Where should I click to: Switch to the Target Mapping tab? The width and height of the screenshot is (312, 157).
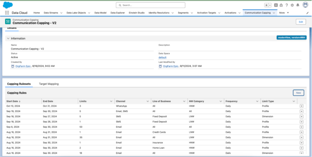tap(49, 84)
